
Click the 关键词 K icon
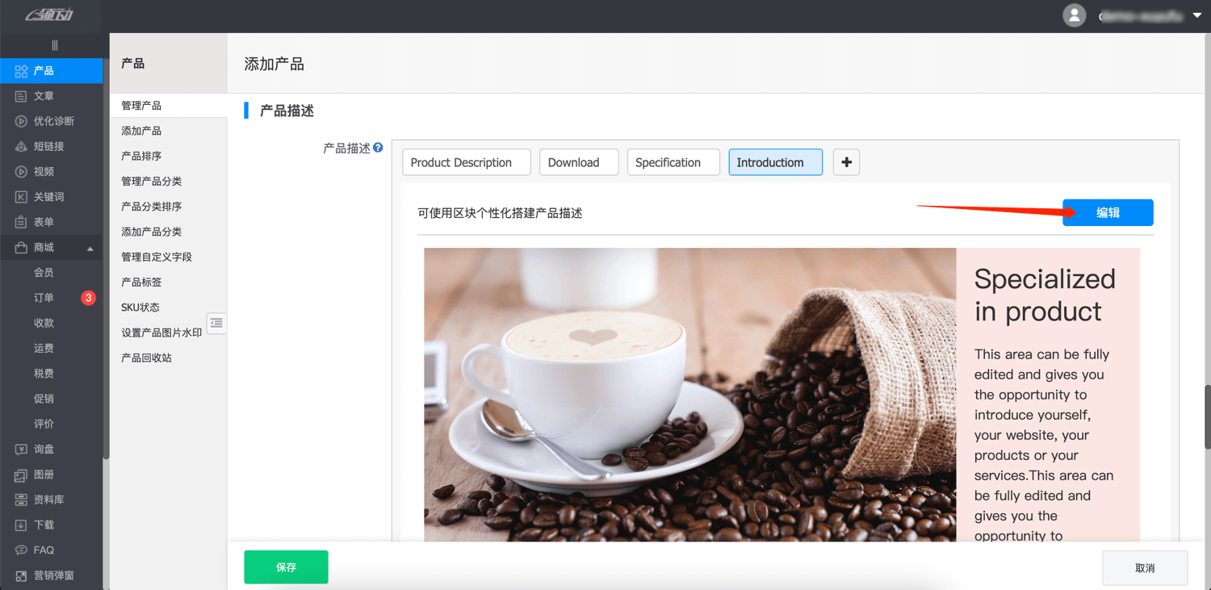(21, 197)
